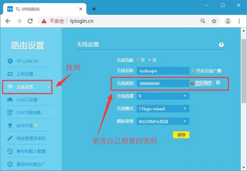The width and height of the screenshot is (247, 171).
Task: Open the 无线模式 11bgn mixed dropdown
Action: pyautogui.click(x=163, y=109)
